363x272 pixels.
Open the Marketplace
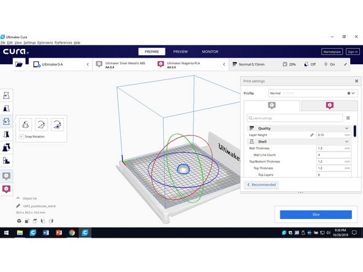pos(332,51)
